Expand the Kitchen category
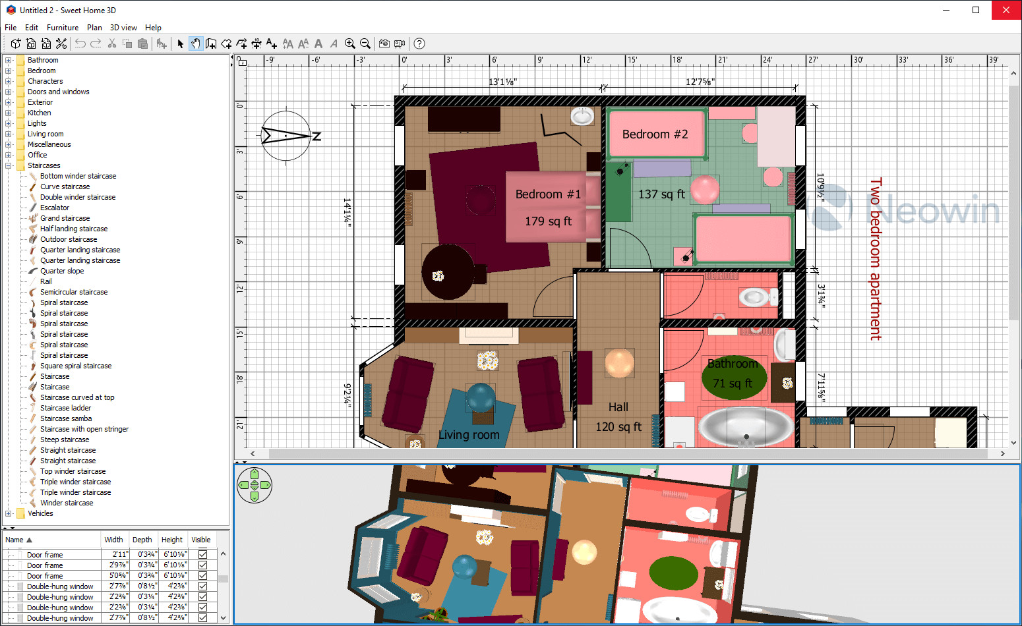 coord(9,113)
